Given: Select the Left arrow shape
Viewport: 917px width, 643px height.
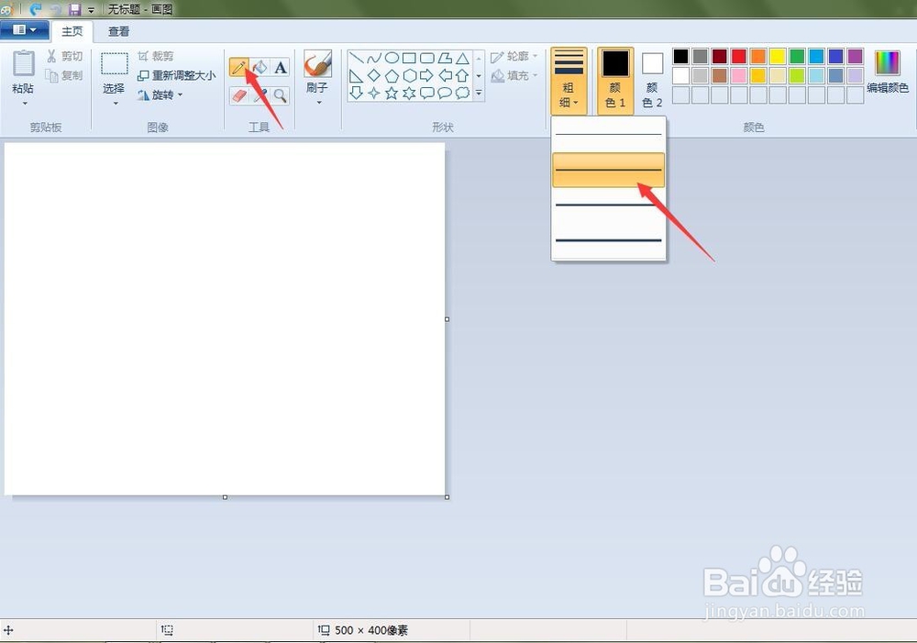Looking at the screenshot, I should point(445,75).
